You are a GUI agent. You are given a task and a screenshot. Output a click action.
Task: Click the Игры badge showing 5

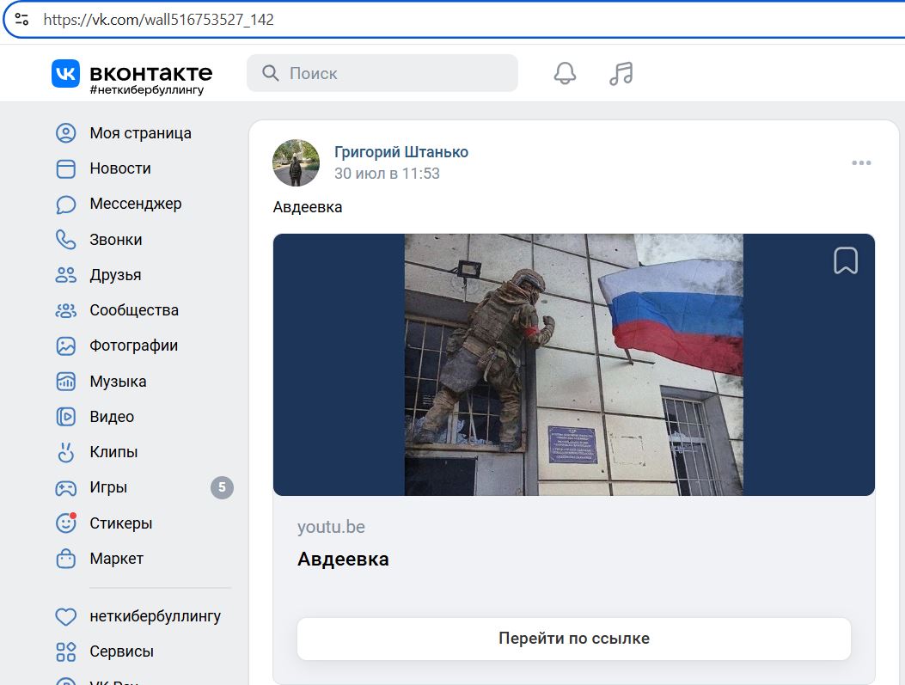(x=222, y=487)
